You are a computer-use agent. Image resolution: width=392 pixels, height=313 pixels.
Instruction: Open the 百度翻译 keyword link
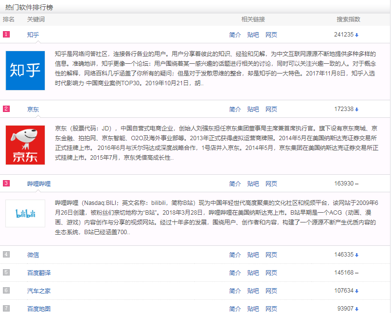pyautogui.click(x=39, y=273)
